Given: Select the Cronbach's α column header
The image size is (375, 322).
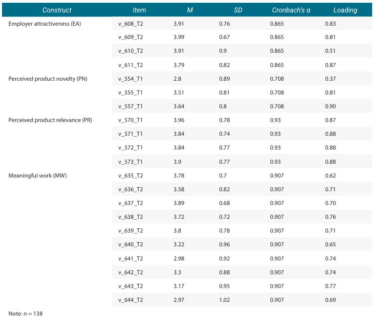Looking at the screenshot, I should pos(291,10).
